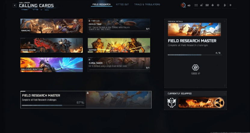Image resolution: width=250 pixels, height=133 pixels.
Task: Open the locked Devils Trap challenge
Action: click(x=119, y=26)
